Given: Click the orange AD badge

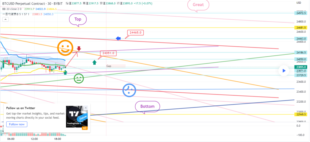Looking at the screenshot, I should coord(85,128).
